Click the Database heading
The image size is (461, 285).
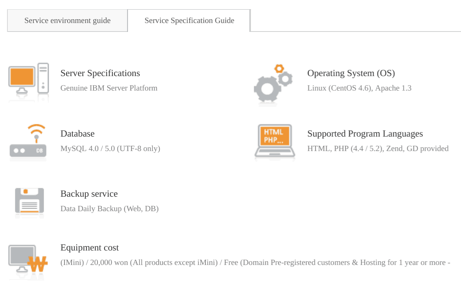tap(78, 134)
